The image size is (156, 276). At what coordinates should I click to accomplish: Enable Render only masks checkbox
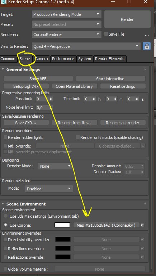[x=78, y=137]
